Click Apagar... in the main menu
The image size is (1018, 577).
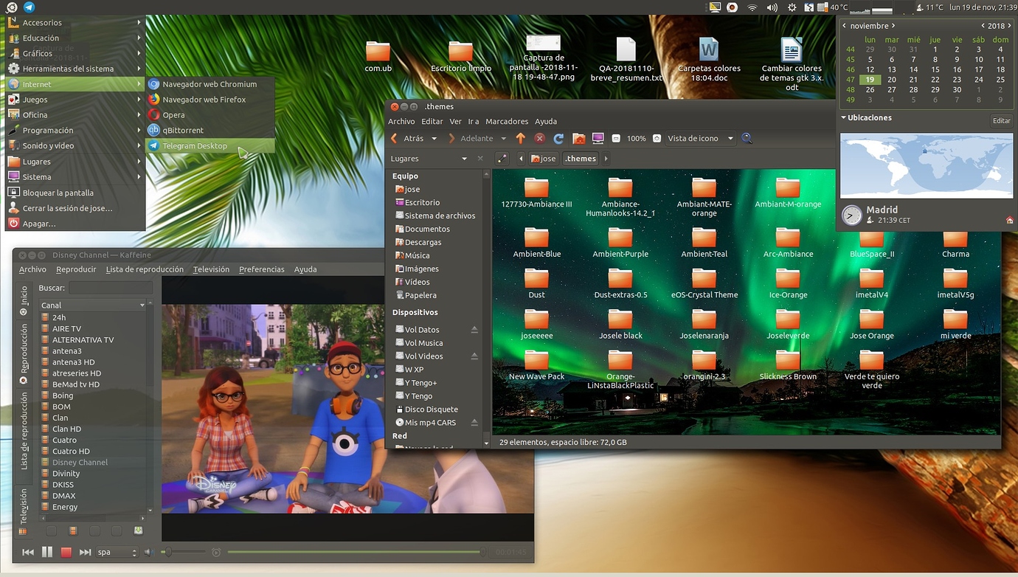click(75, 224)
